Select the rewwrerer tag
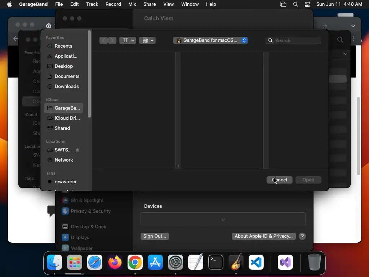 pyautogui.click(x=63, y=182)
